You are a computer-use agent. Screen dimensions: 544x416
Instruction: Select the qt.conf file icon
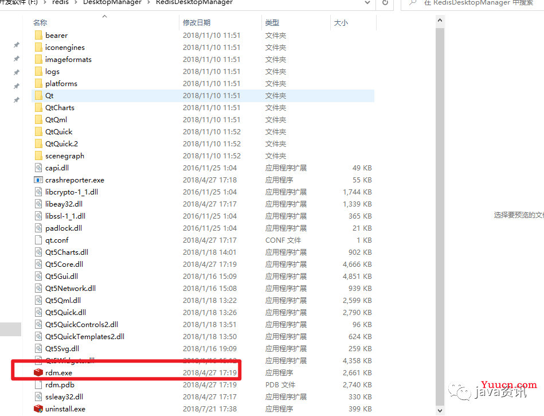38,240
